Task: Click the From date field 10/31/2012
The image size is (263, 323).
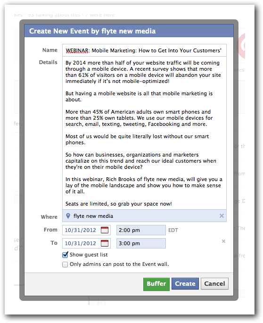Action: pyautogui.click(x=87, y=230)
